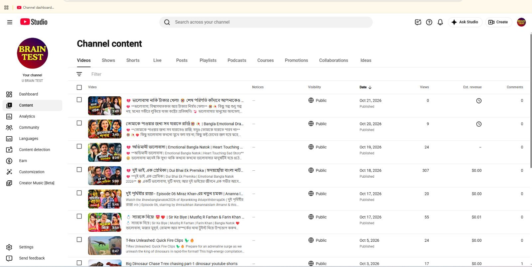
Task: Click the Send feedback icon
Action: pyautogui.click(x=9, y=258)
